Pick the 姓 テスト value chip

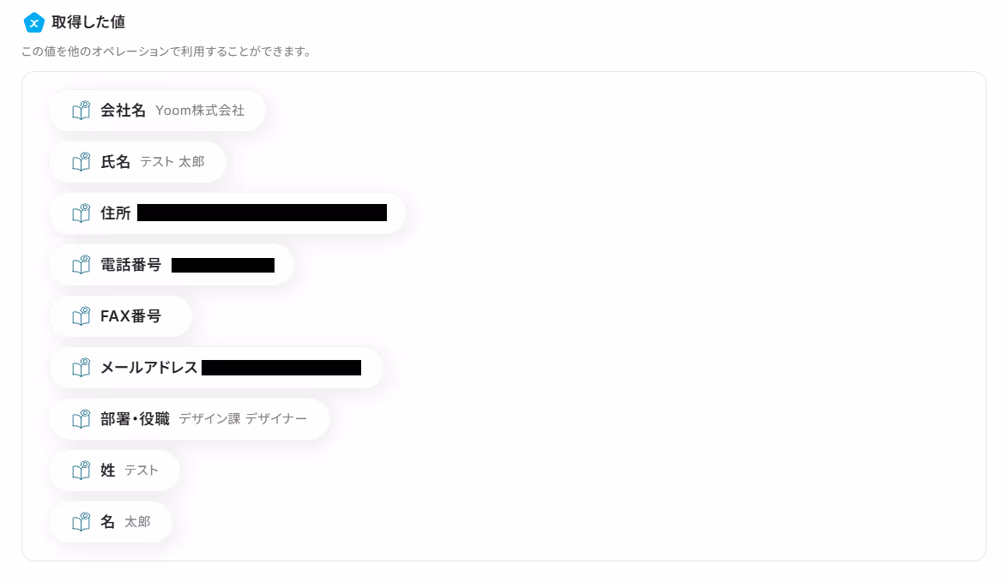point(114,471)
